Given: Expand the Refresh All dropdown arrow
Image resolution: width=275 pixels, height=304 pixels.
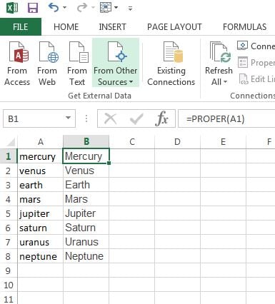Looking at the screenshot, I should click(x=225, y=82).
